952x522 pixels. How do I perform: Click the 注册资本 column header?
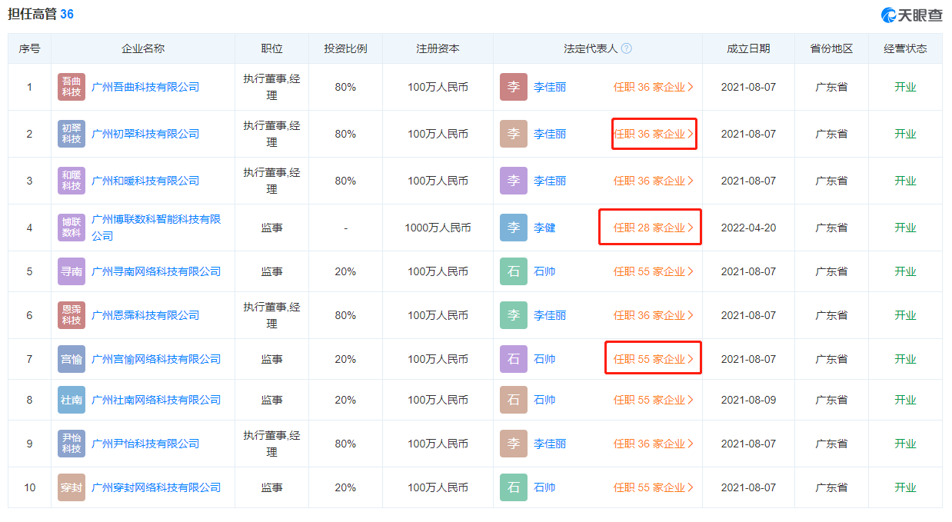point(438,48)
